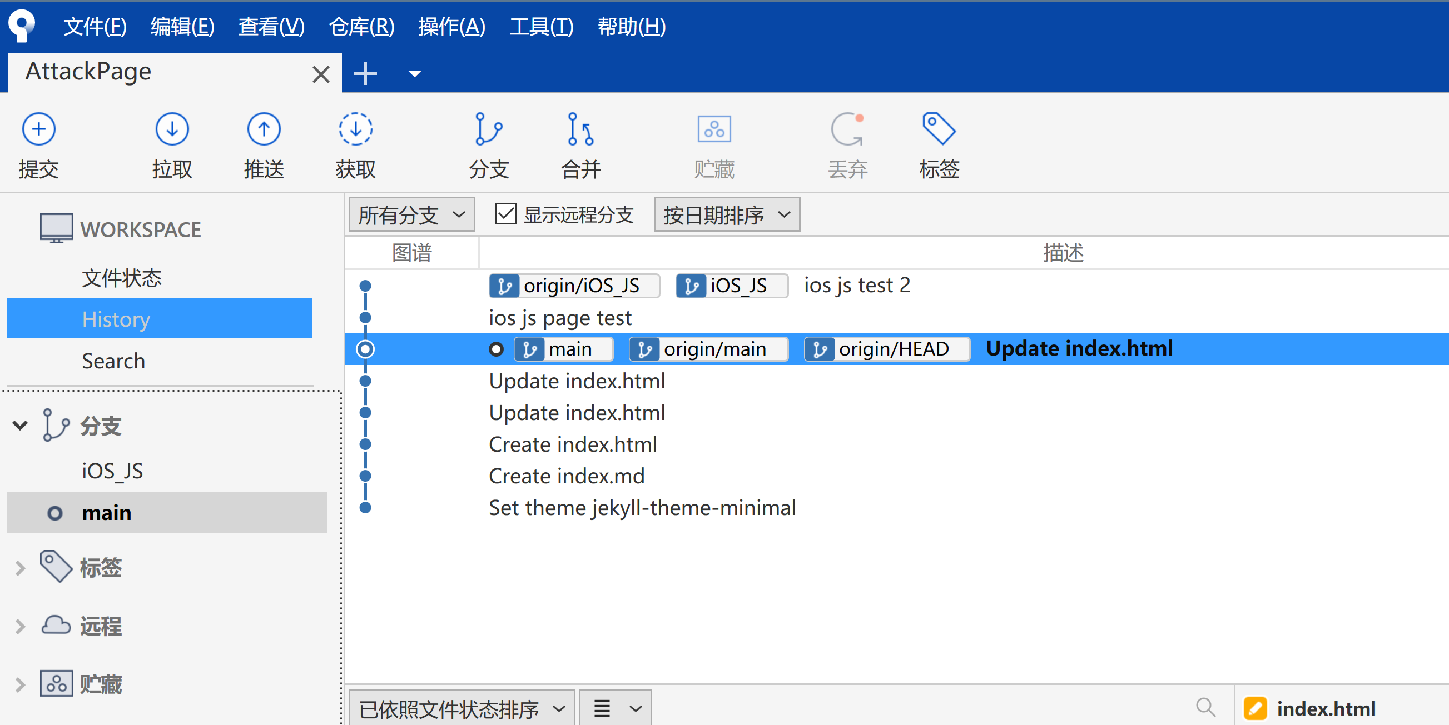This screenshot has width=1449, height=725.
Task: Click the iOS_JS local branch label in graph
Action: (x=731, y=286)
